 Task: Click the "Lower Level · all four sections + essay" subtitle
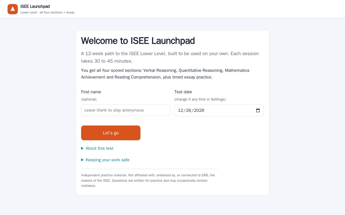[47, 12]
